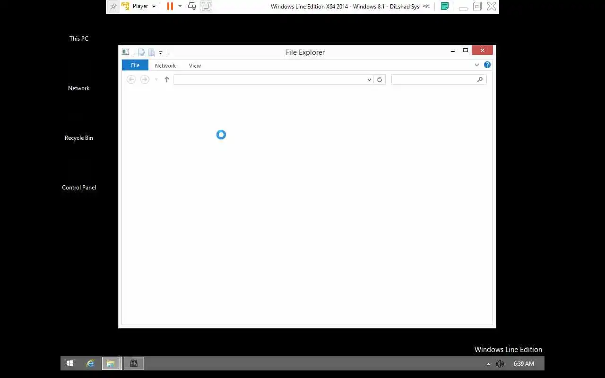Select the Recycle Bin desktop shortcut
Viewport: 605px width, 378px height.
pos(79,138)
